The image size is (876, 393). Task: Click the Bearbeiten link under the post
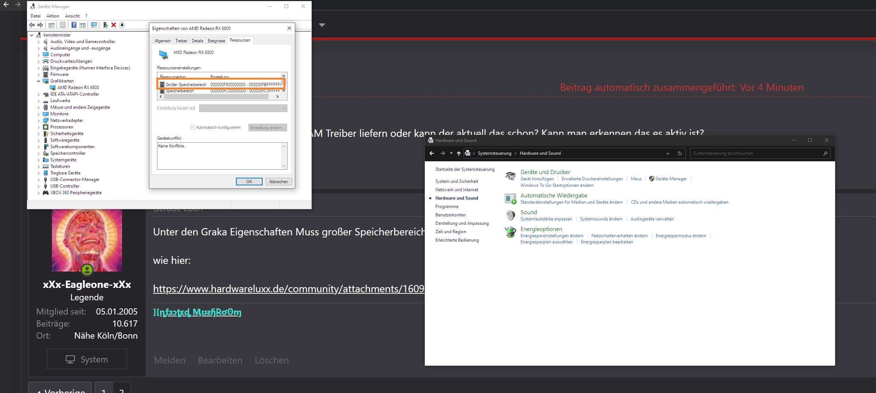pos(220,360)
